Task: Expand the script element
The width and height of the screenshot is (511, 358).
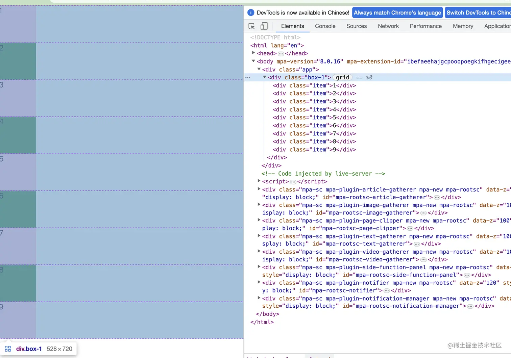Action: [x=259, y=181]
